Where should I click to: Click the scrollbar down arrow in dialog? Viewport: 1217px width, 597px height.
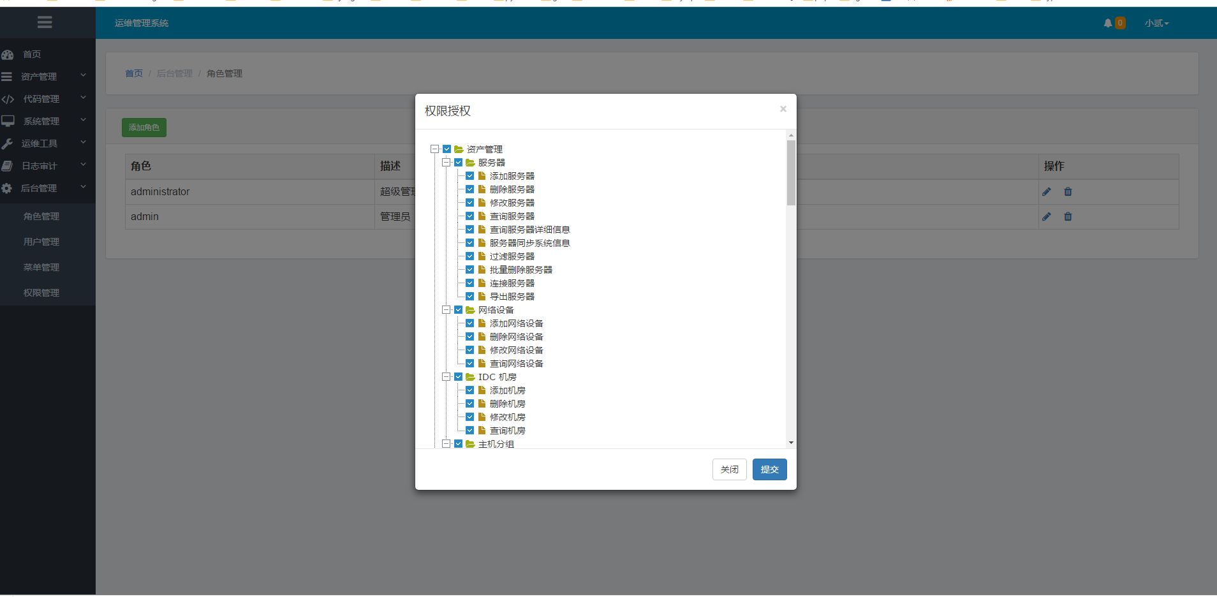791,443
